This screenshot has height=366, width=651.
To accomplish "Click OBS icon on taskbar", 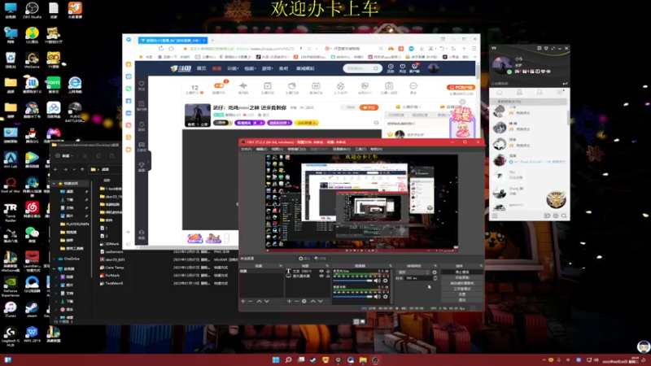I will pos(375,359).
